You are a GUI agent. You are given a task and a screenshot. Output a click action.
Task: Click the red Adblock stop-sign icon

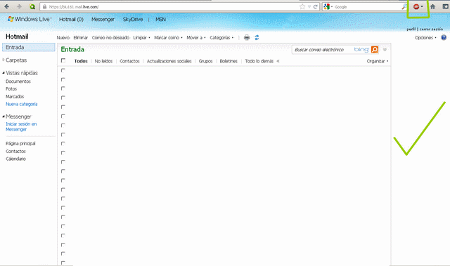[x=416, y=6]
